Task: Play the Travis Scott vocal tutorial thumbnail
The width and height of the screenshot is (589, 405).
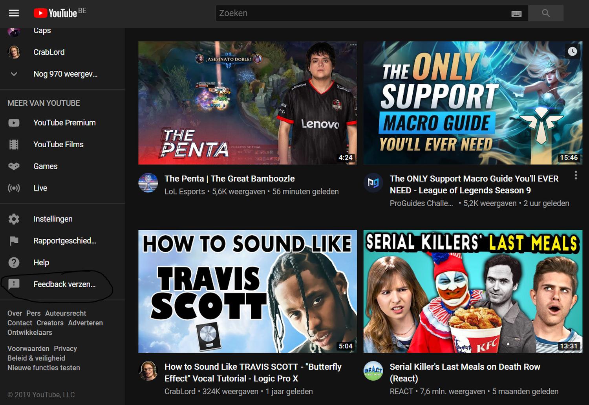Action: (247, 291)
